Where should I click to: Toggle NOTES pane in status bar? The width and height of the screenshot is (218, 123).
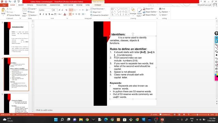(154, 114)
